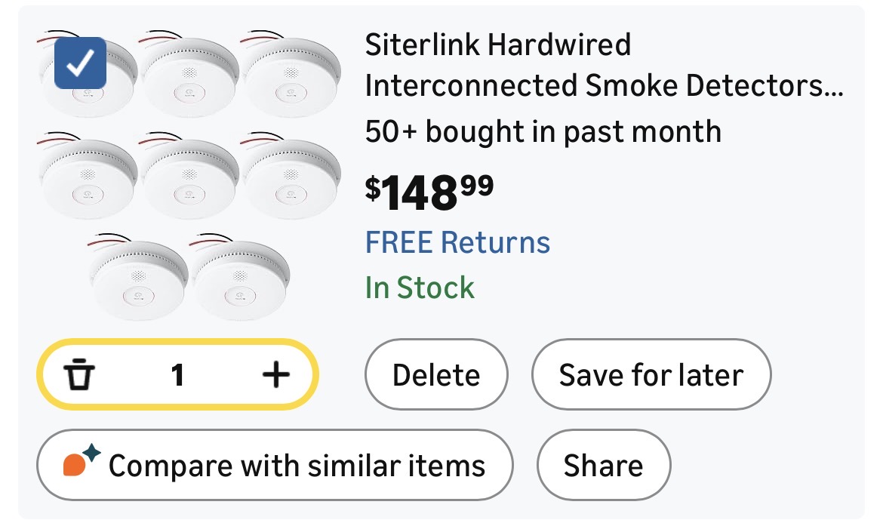883x520 pixels.
Task: Click the Save for later button
Action: tap(651, 375)
